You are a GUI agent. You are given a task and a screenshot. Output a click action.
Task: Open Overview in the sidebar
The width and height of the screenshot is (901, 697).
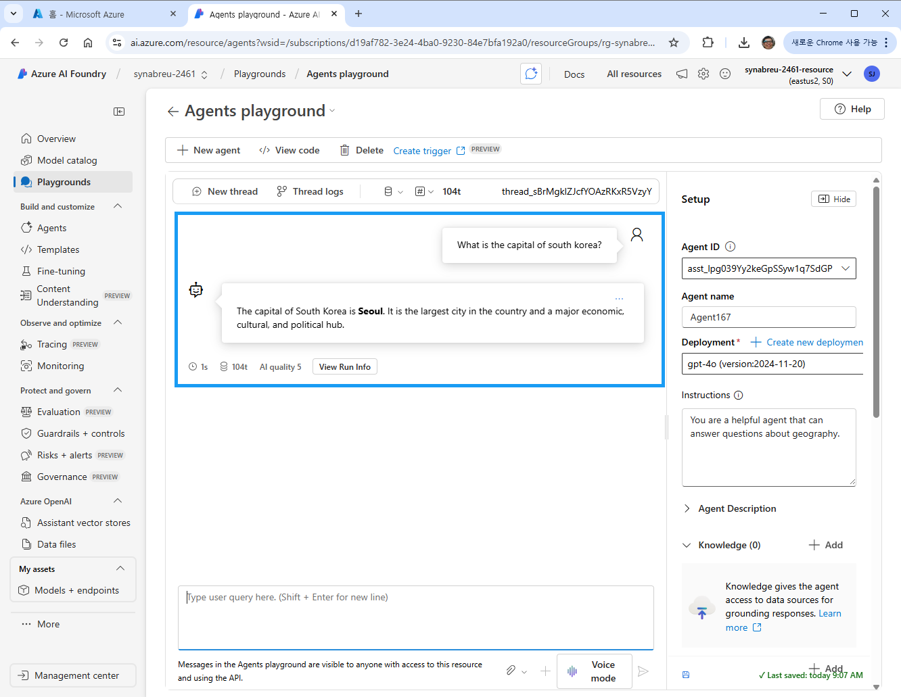(73, 139)
